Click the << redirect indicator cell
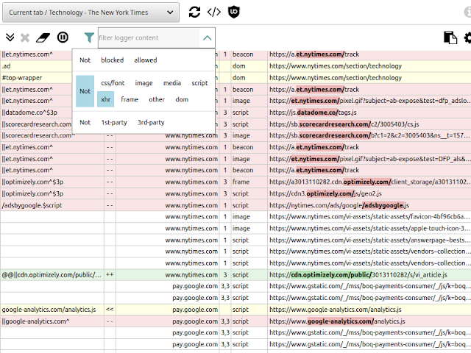471x353 pixels. point(110,310)
